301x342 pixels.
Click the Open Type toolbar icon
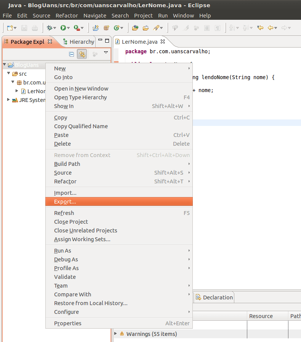pyautogui.click(x=135, y=28)
